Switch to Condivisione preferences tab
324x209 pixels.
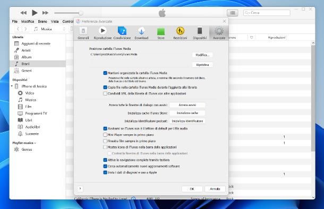tap(122, 33)
